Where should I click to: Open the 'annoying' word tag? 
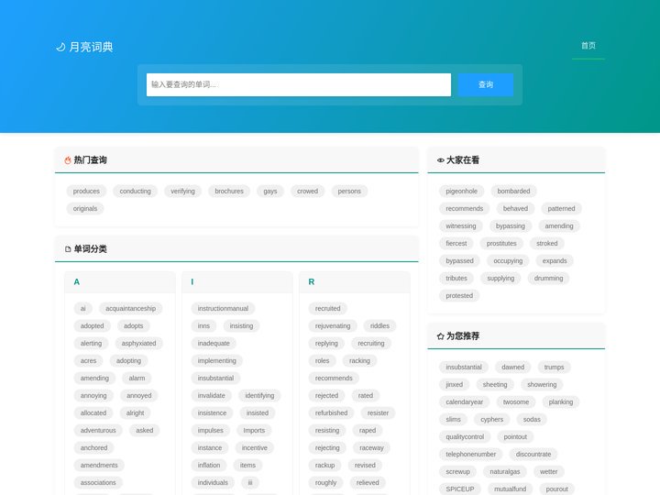click(x=93, y=396)
